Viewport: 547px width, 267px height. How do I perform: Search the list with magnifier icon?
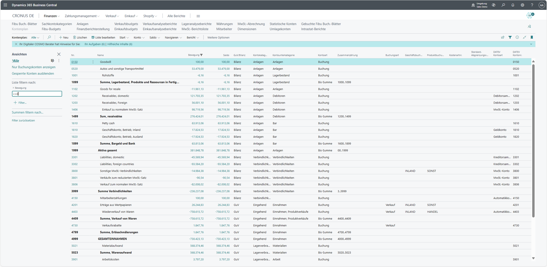[49, 37]
